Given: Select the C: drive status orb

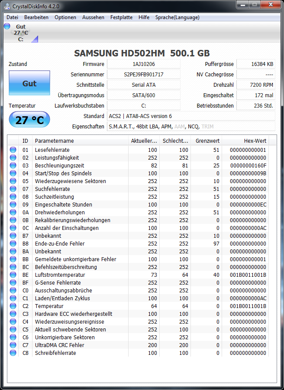Looking at the screenshot, I should [x=7, y=26].
